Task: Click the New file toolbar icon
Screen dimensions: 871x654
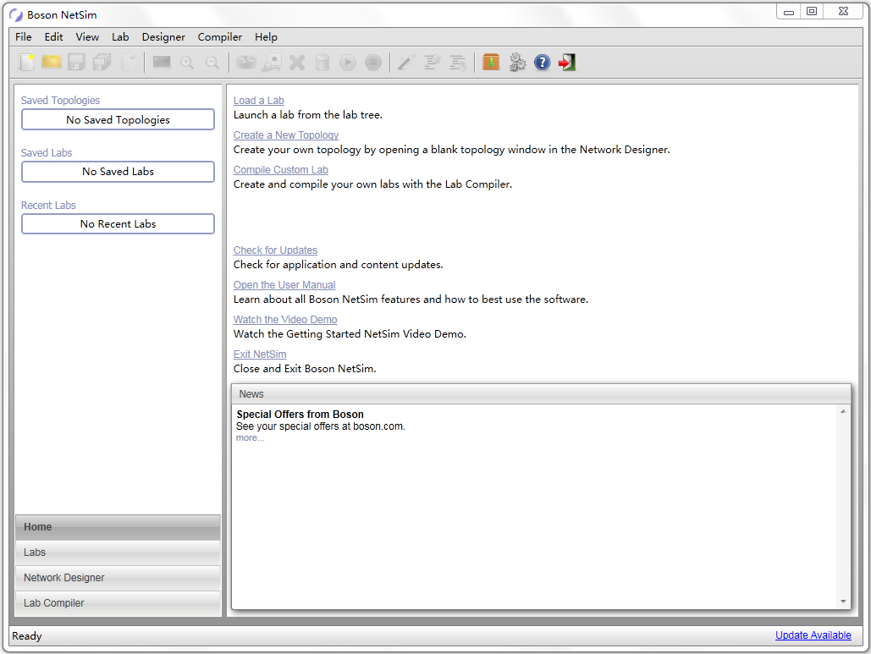Action: point(27,62)
